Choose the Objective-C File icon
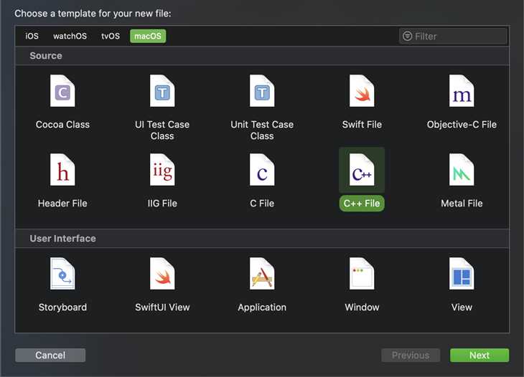 (x=462, y=91)
